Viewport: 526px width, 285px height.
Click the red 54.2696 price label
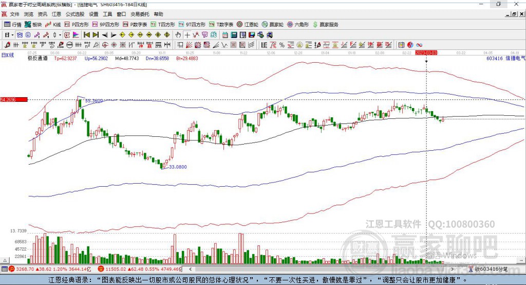(14, 99)
